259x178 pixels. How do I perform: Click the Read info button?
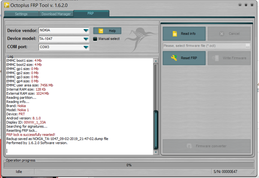pyautogui.click(x=184, y=34)
